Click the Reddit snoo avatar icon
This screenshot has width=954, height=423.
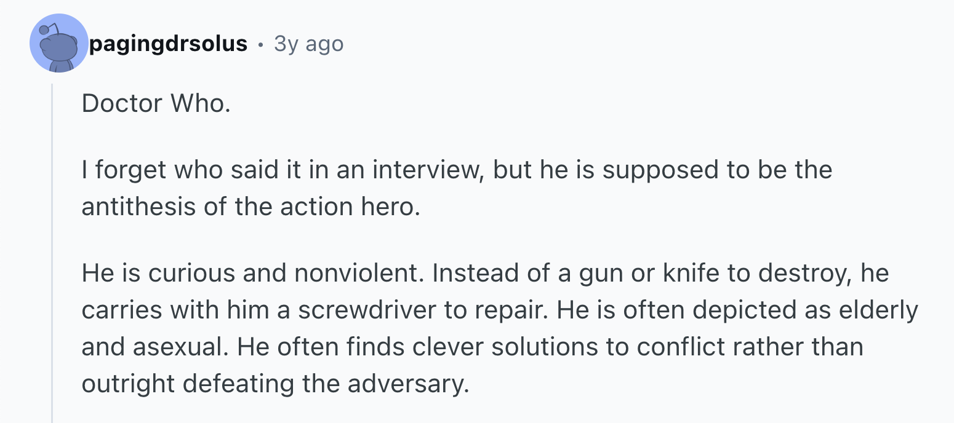pos(58,43)
